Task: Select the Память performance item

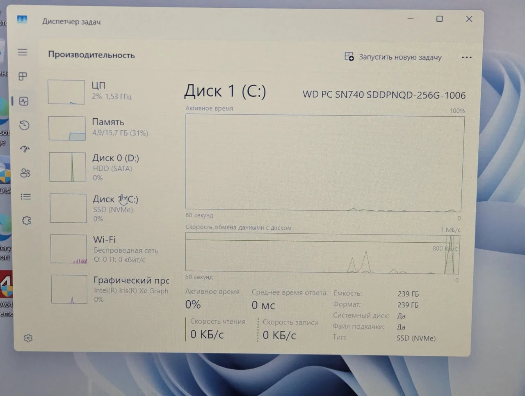Action: point(108,128)
